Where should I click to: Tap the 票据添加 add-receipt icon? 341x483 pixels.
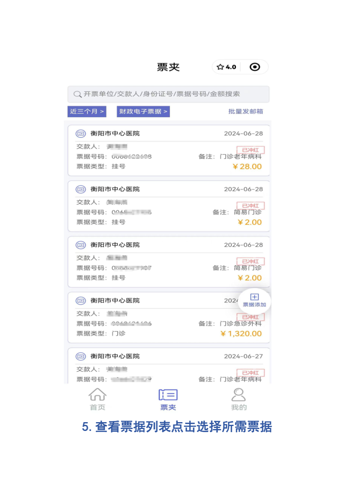[254, 297]
